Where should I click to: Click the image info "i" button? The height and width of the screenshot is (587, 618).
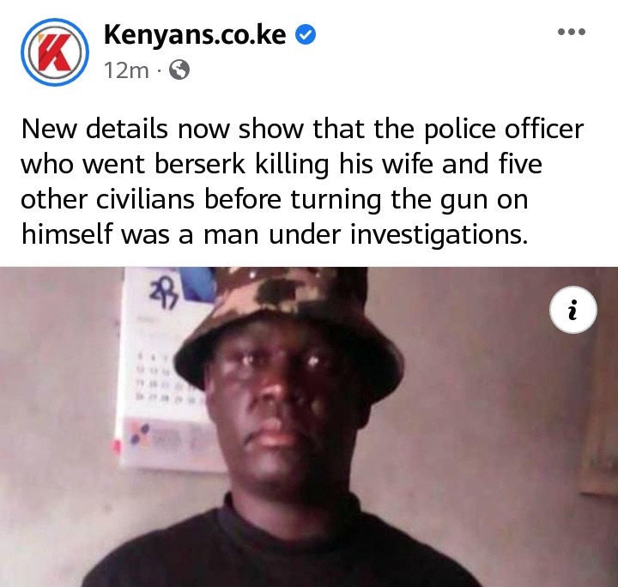tap(573, 310)
